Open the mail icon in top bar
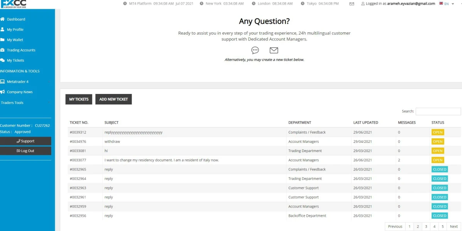462x231 pixels. 351,4
